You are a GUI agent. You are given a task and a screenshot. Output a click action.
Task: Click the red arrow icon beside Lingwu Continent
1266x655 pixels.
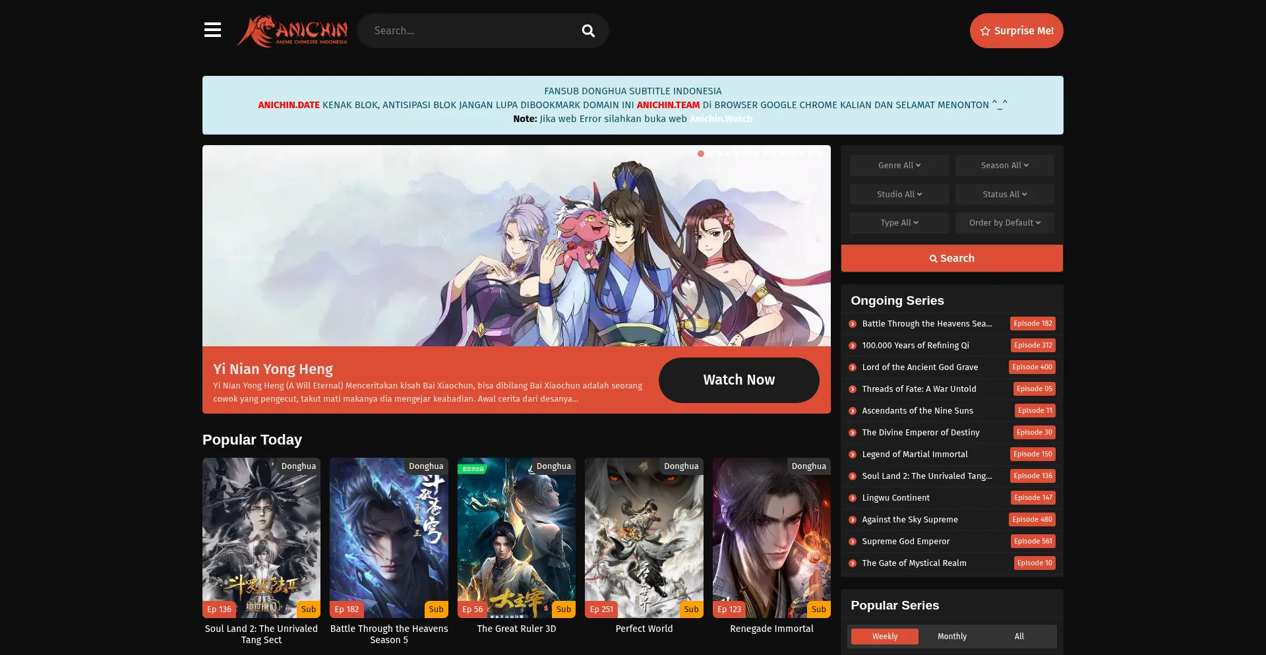tap(853, 498)
